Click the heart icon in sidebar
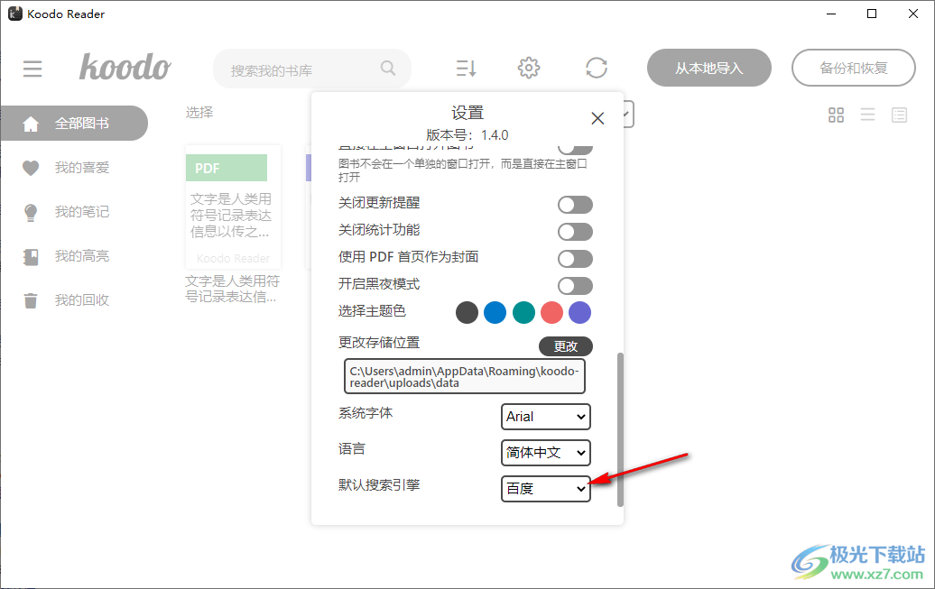935x589 pixels. click(x=31, y=168)
